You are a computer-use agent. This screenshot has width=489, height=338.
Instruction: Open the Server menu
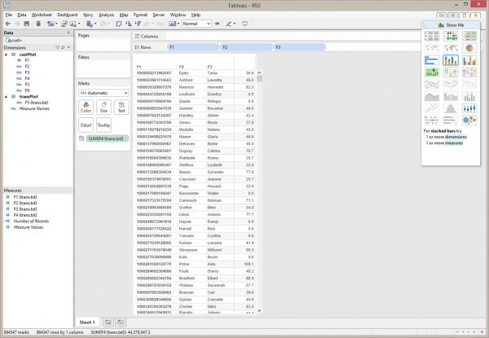click(159, 15)
